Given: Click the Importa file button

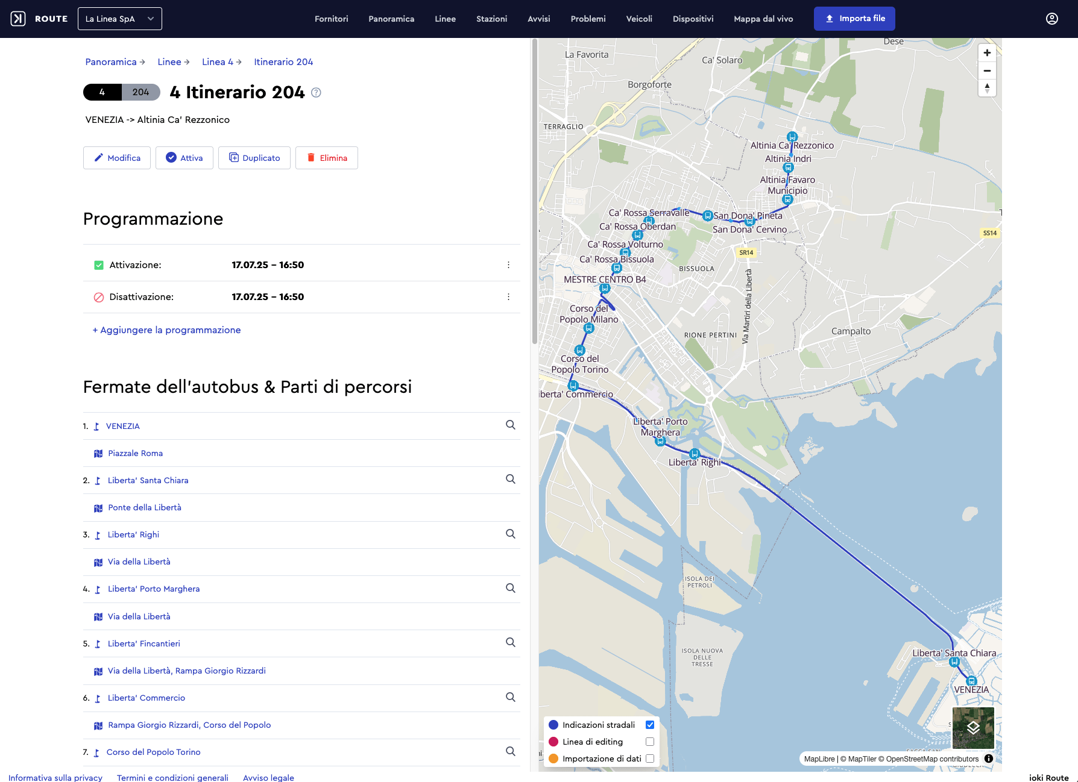Looking at the screenshot, I should coord(854,19).
